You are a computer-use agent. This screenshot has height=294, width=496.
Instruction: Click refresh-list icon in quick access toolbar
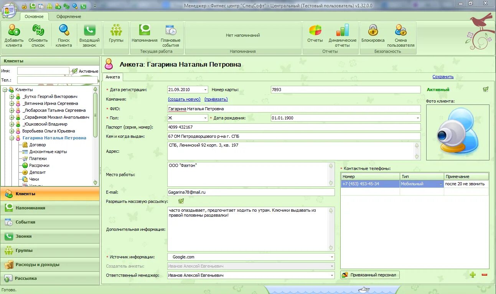pos(66,6)
